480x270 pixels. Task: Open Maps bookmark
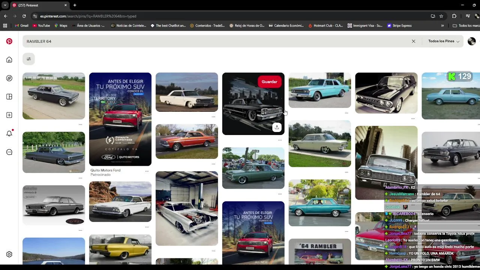point(61,25)
